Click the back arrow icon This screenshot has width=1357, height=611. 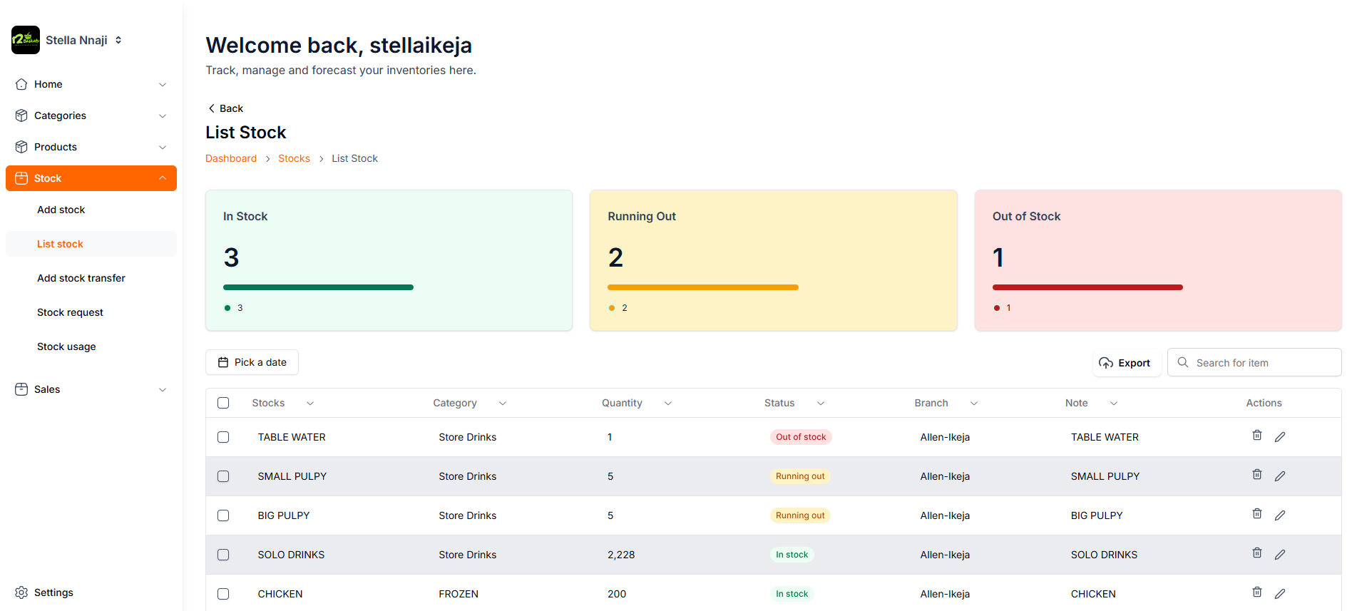click(211, 108)
